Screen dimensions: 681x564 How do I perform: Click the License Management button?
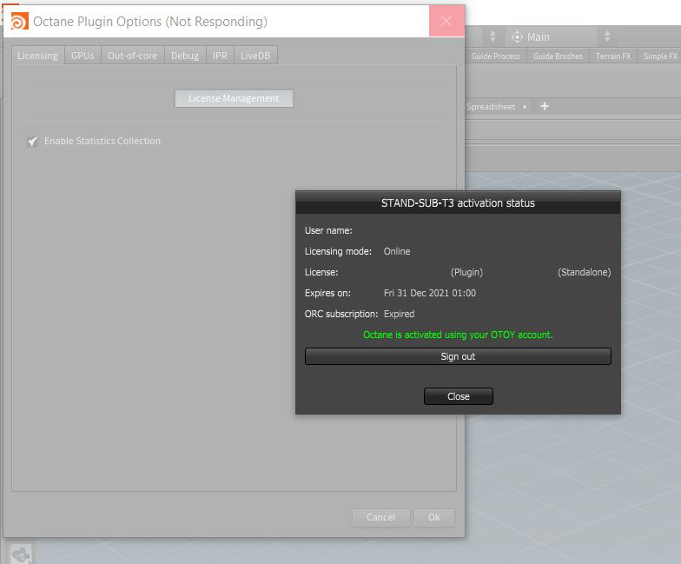pyautogui.click(x=234, y=98)
